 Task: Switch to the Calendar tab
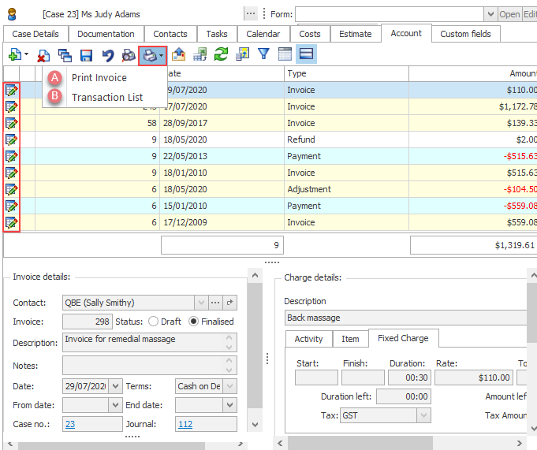point(263,34)
